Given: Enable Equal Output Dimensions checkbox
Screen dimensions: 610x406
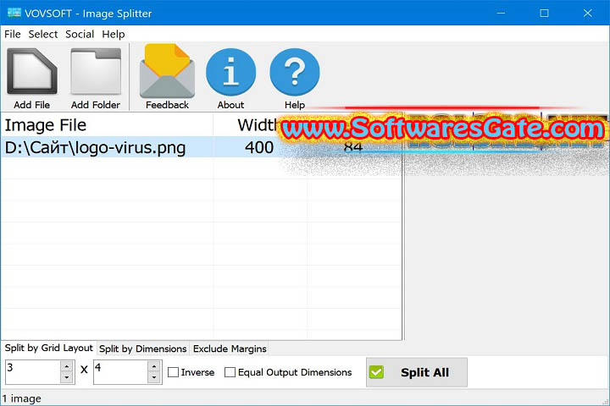Looking at the screenshot, I should coord(230,372).
